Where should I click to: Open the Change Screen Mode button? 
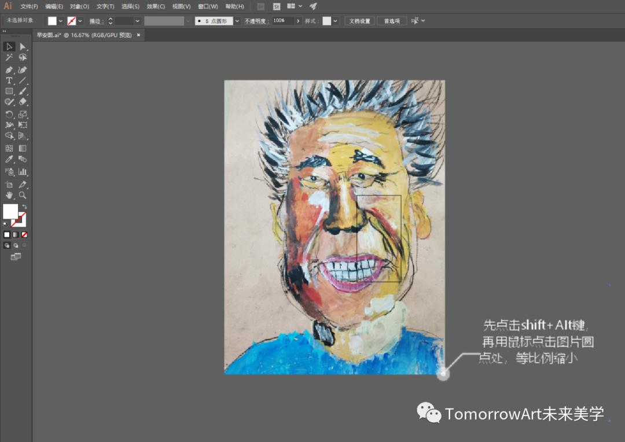point(16,257)
